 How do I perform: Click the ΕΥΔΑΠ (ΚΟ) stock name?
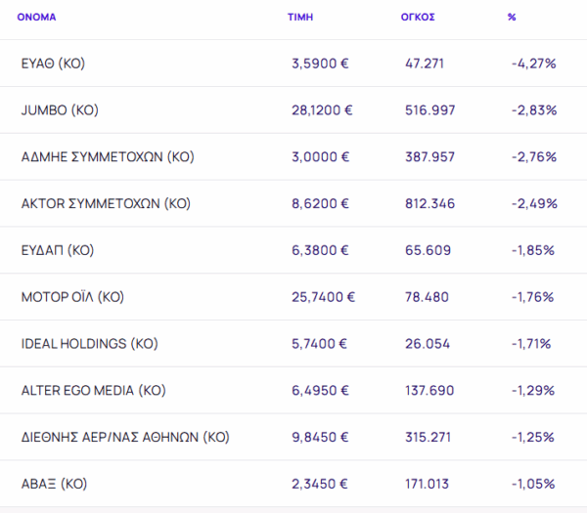pyautogui.click(x=57, y=250)
